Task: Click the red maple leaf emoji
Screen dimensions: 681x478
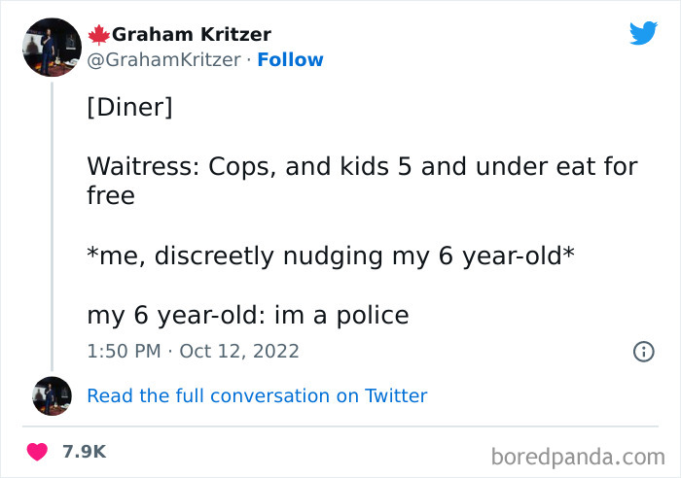Action: (x=98, y=35)
